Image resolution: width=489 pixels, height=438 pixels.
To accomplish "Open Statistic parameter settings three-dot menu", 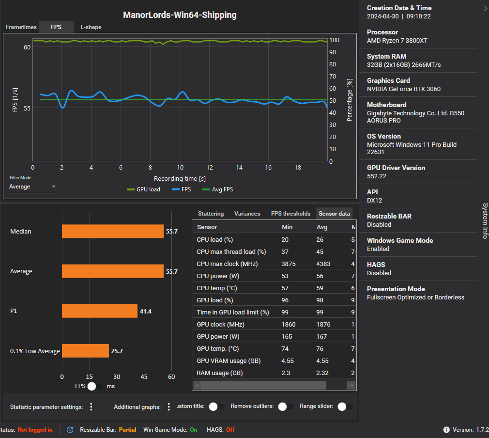I will [x=91, y=407].
